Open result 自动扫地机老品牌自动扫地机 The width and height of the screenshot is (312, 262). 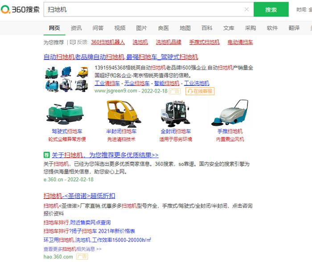coord(121,57)
